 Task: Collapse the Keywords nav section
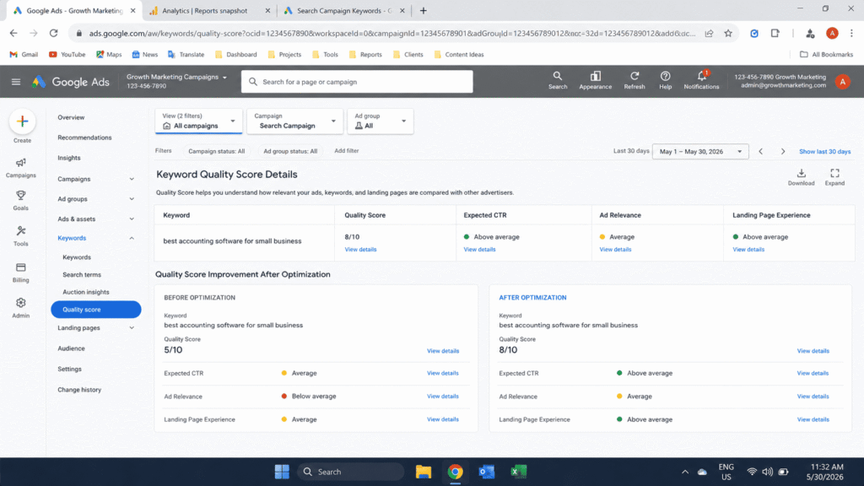point(132,238)
